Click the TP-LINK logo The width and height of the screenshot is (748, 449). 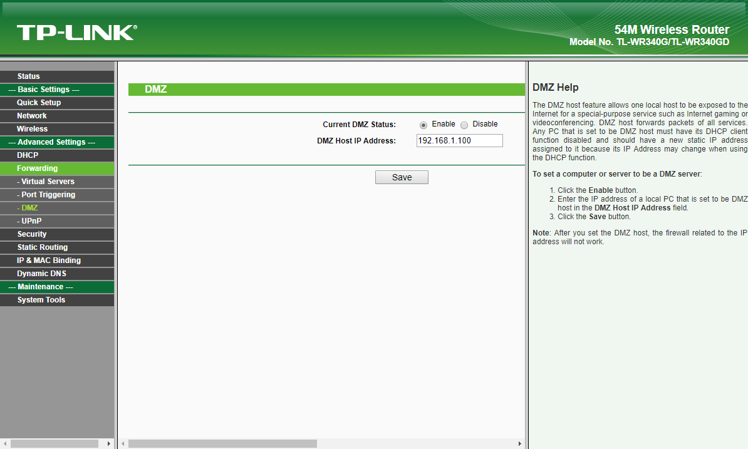[x=77, y=33]
